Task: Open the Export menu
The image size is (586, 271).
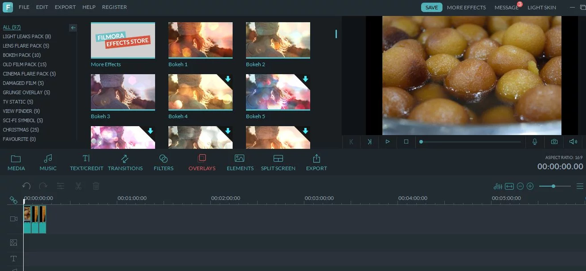Action: click(x=65, y=7)
